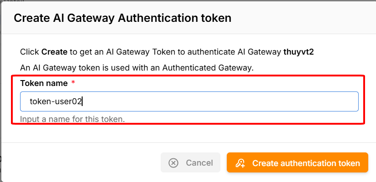Viewport: 376px width, 182px height.
Task: Click the "Token name" field label
Action: (44, 83)
